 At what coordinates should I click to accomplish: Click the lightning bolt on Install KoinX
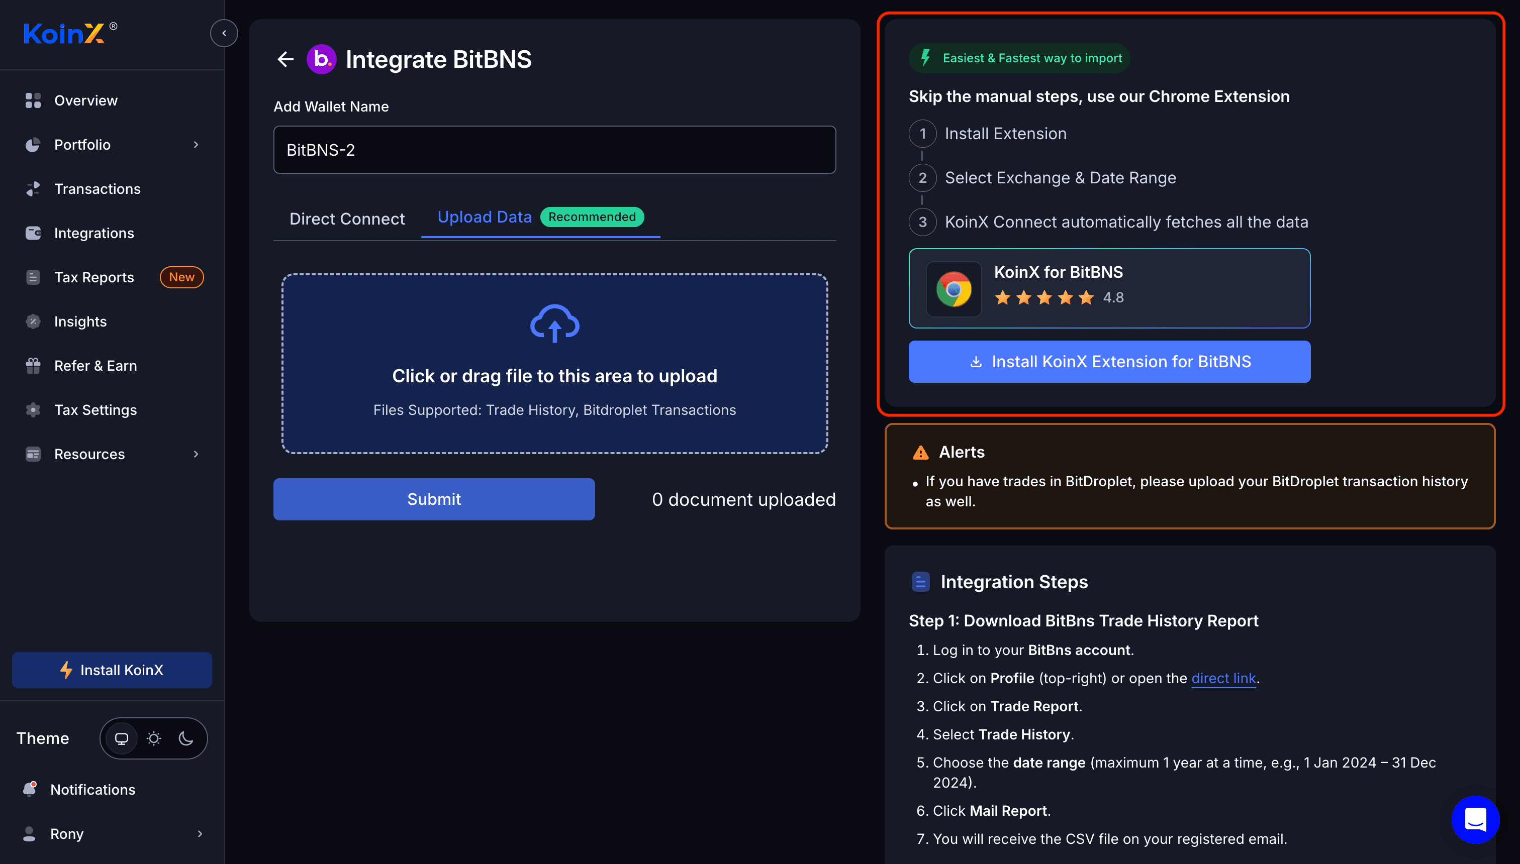[66, 670]
